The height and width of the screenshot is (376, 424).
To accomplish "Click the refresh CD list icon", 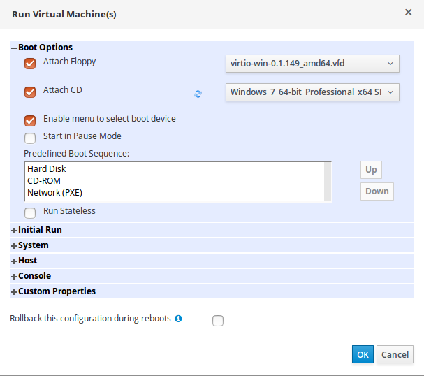I will click(198, 94).
